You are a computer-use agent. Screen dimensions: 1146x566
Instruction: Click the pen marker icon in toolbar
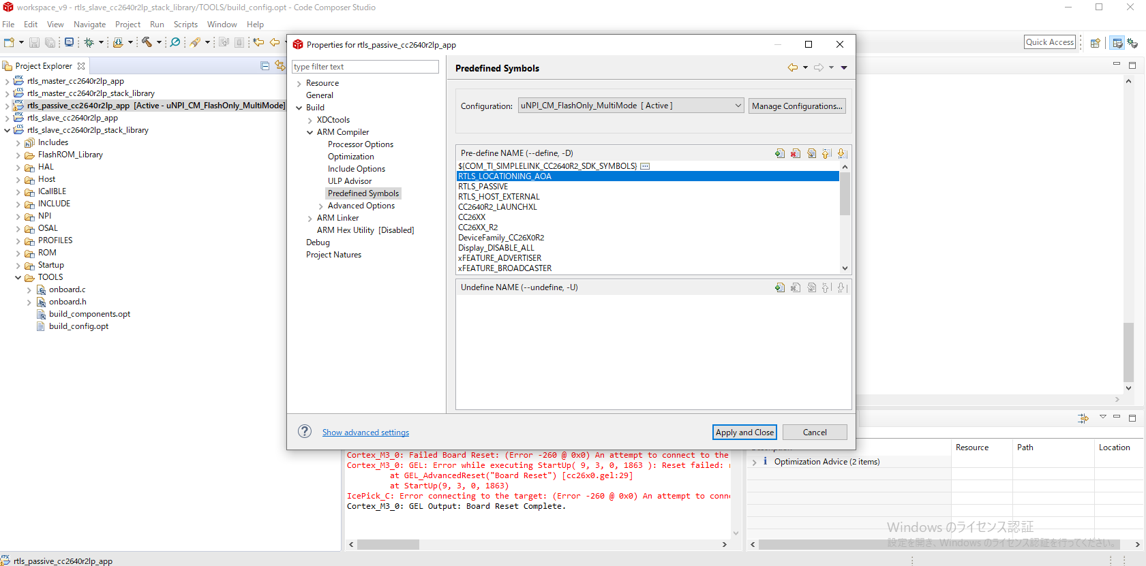(x=196, y=42)
